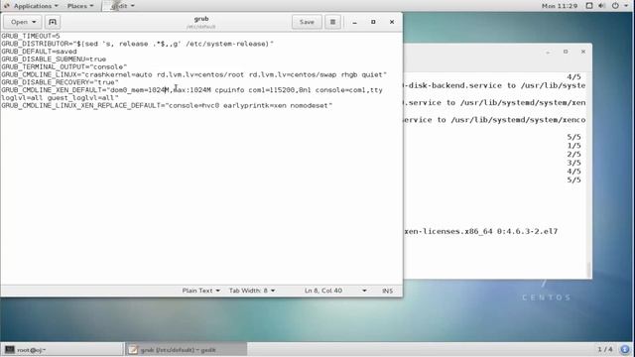
Task: Click the display icon in top bar
Action: 589,6
